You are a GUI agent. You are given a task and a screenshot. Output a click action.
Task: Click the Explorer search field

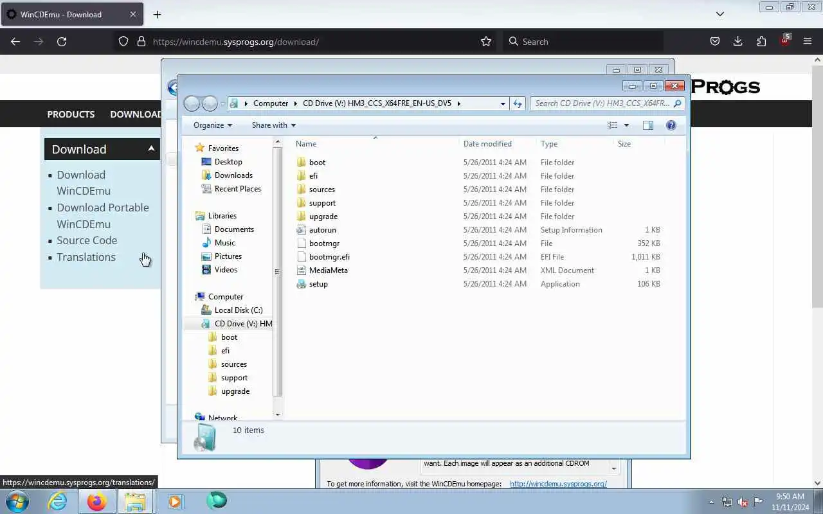(x=606, y=103)
